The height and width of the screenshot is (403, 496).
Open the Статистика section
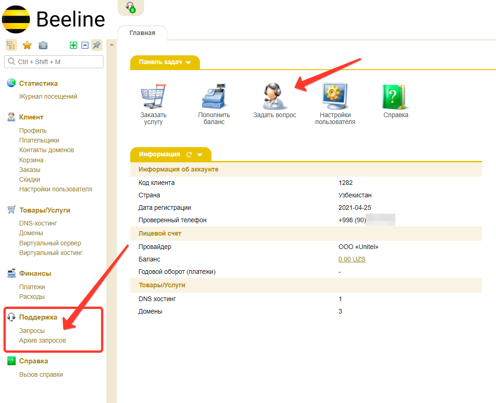tap(38, 83)
